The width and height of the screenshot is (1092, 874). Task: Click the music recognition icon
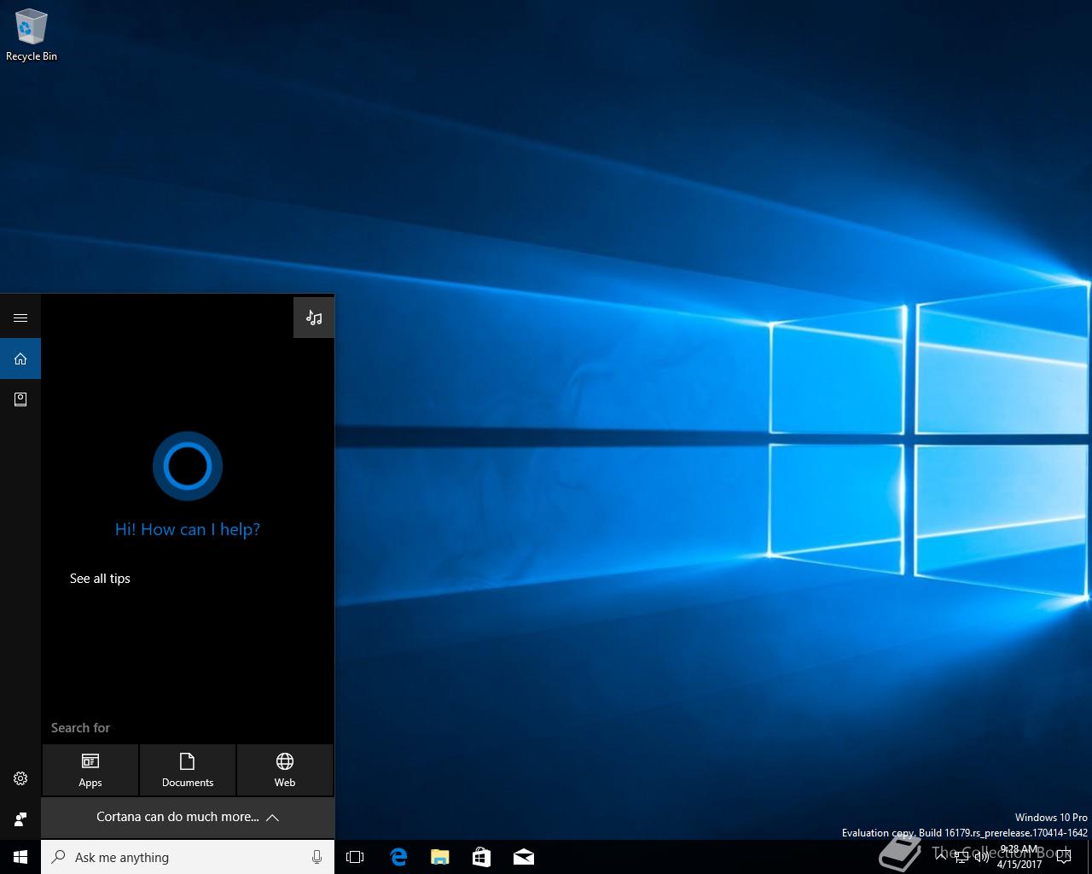[x=314, y=318]
